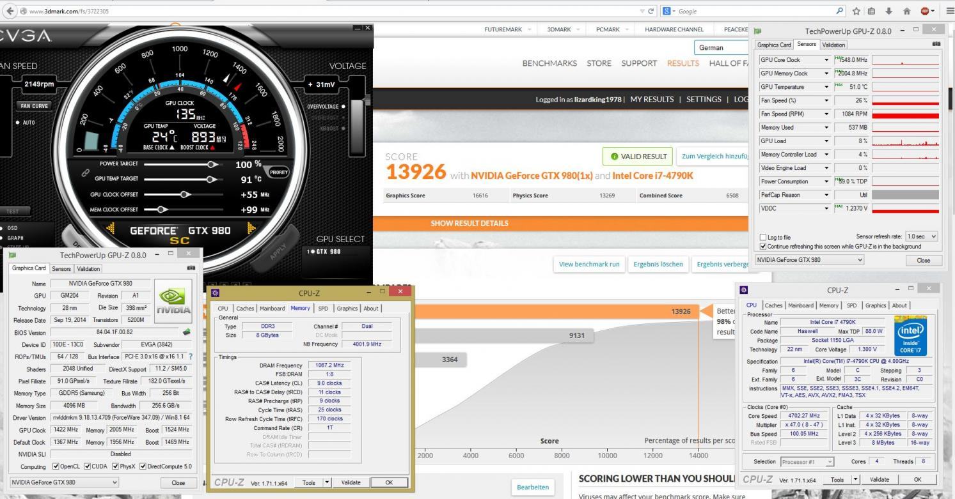This screenshot has height=499, width=955.
Task: Open the Processor #1 selection dropdown in CPU-Z
Action: click(x=807, y=462)
